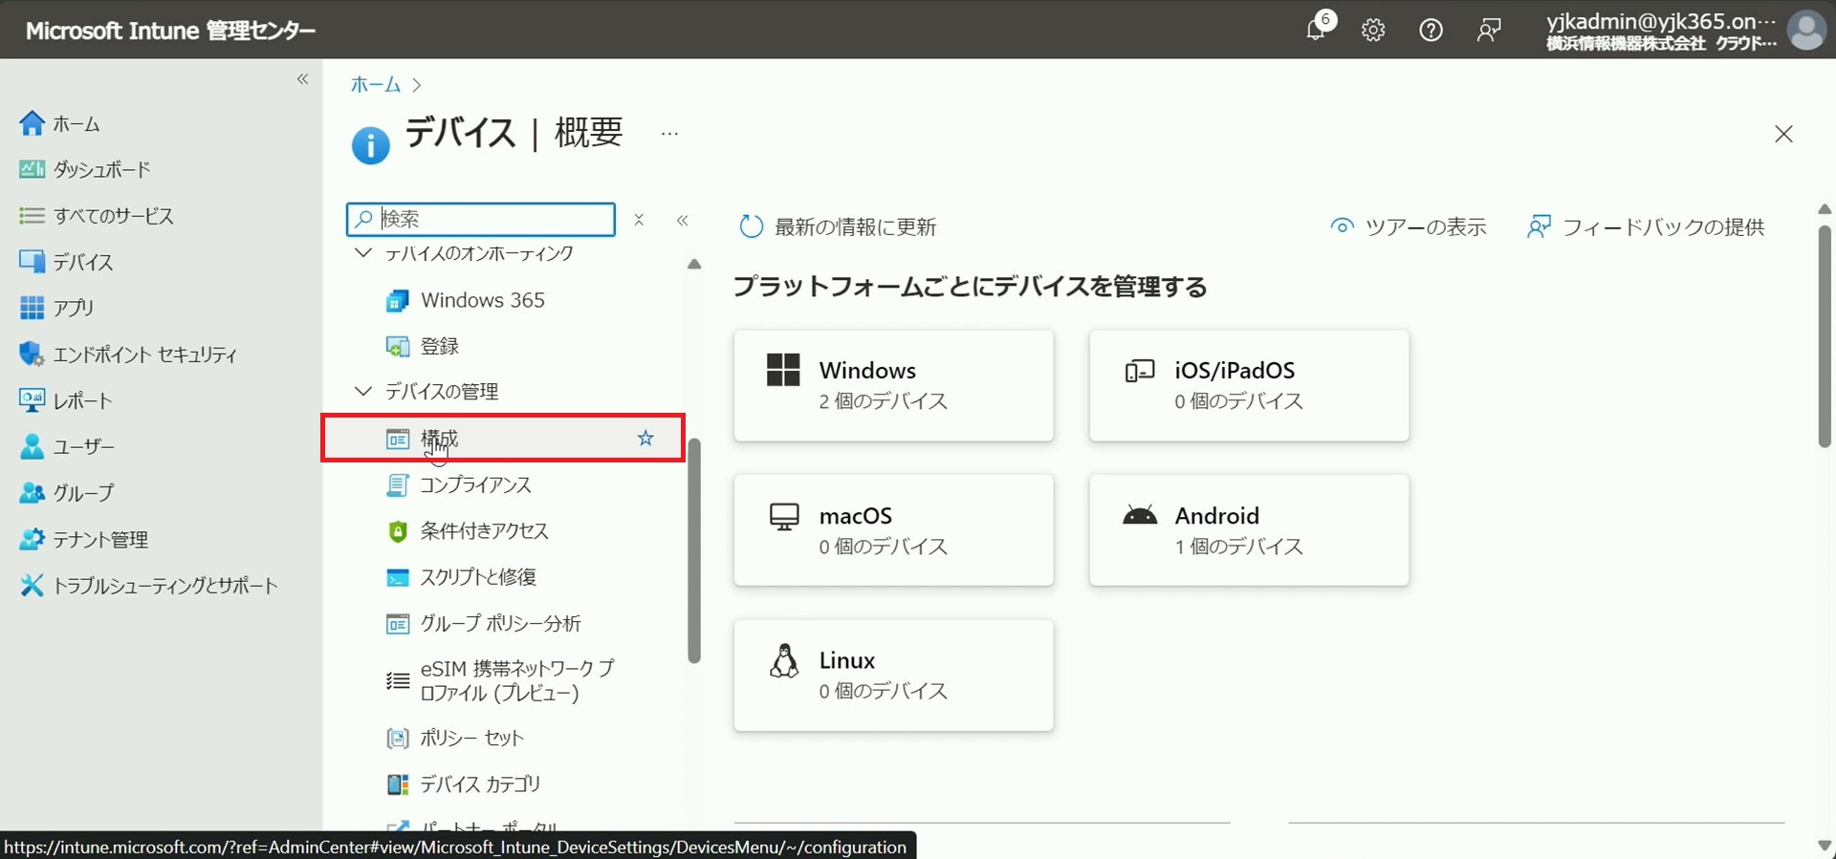Collapse the device menu pane chevron

pyautogui.click(x=683, y=221)
